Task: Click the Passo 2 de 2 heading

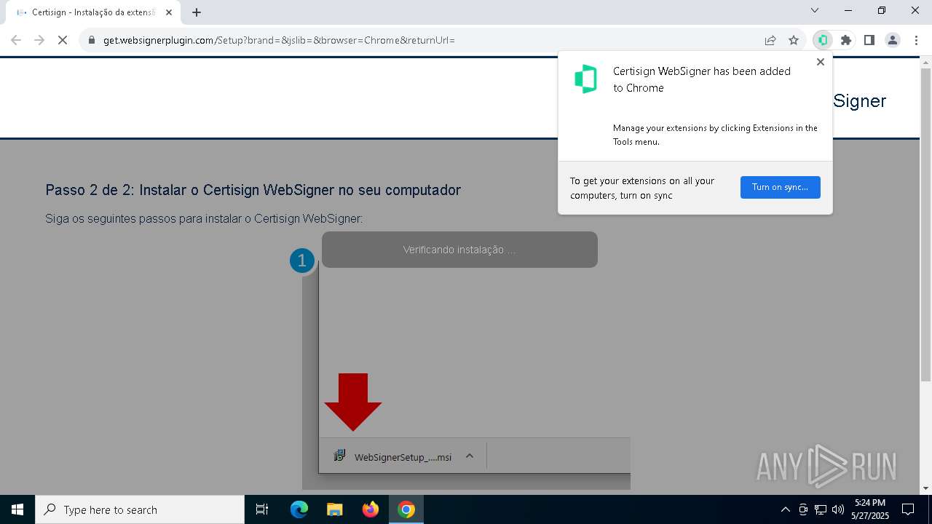Action: pos(253,190)
